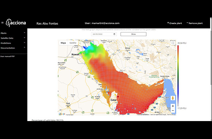Expand the Plants menu

point(13,33)
